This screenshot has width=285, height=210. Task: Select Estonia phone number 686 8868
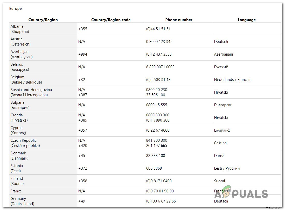154,168
